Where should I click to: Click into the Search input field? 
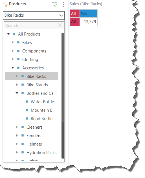(32, 25)
